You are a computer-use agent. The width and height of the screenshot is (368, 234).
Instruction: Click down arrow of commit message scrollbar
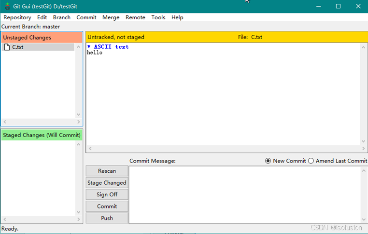click(x=364, y=220)
